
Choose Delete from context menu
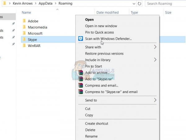tap(90, 130)
